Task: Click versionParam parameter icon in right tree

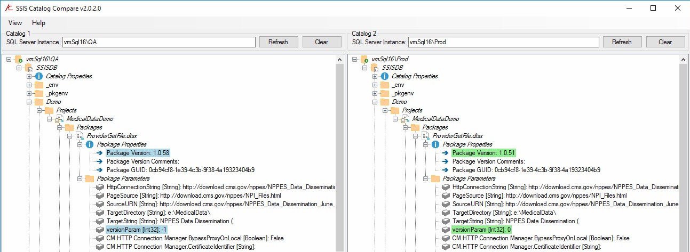Action: [x=446, y=230]
